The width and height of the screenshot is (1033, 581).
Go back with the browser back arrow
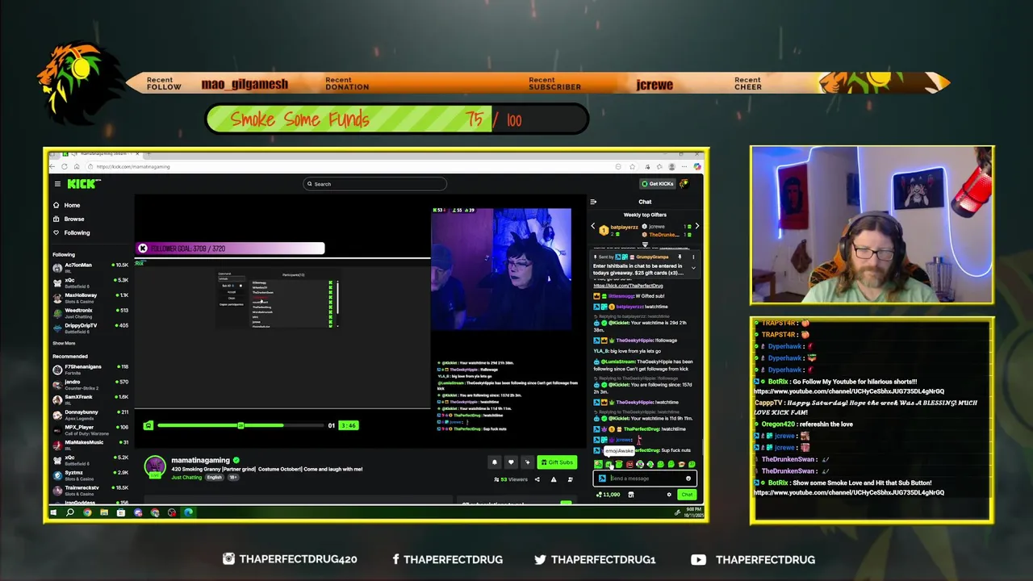[x=54, y=167]
